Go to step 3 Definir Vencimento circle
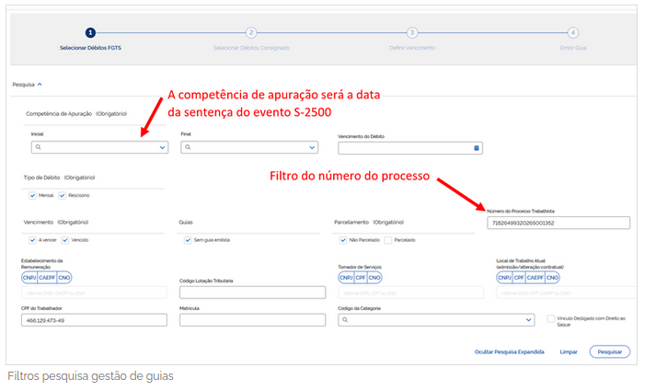Image resolution: width=656 pixels, height=391 pixels. coord(412,32)
